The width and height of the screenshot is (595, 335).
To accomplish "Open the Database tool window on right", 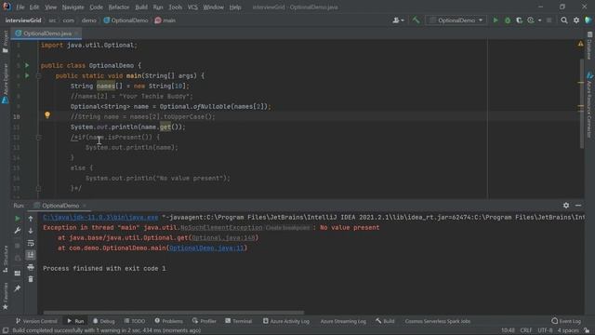I will pos(589,46).
